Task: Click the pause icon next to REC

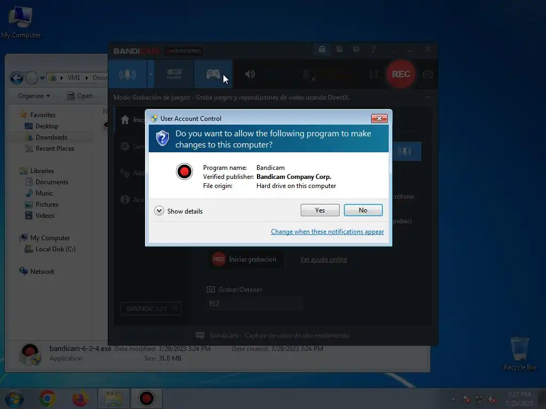Action: (x=374, y=74)
